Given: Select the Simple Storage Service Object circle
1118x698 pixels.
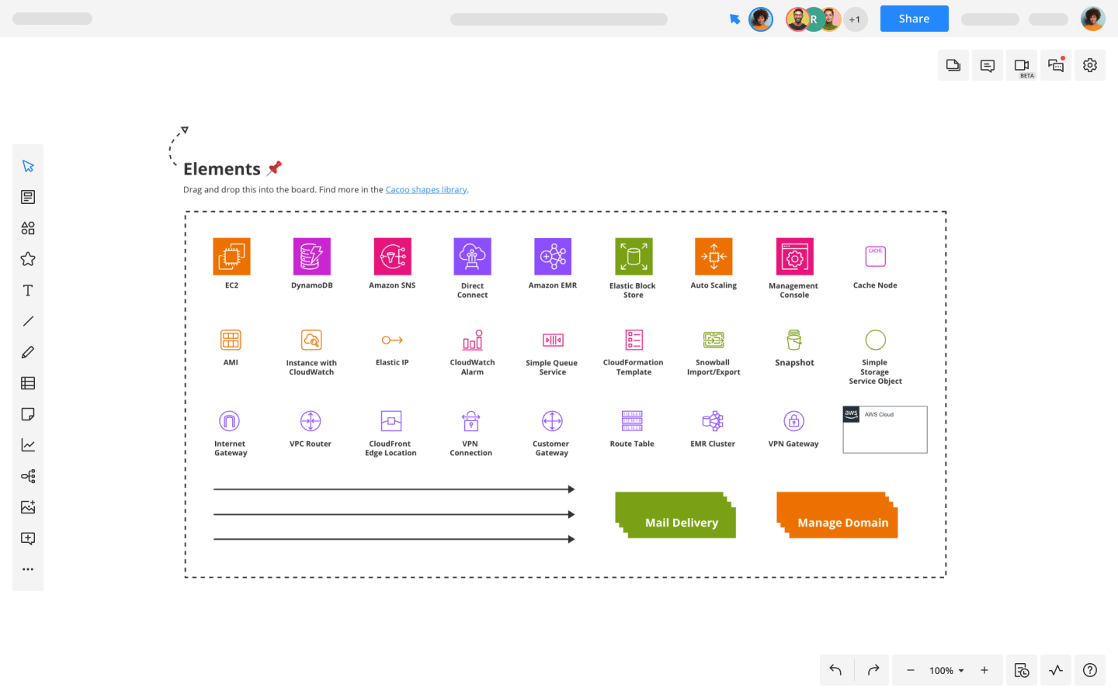Looking at the screenshot, I should tap(875, 340).
